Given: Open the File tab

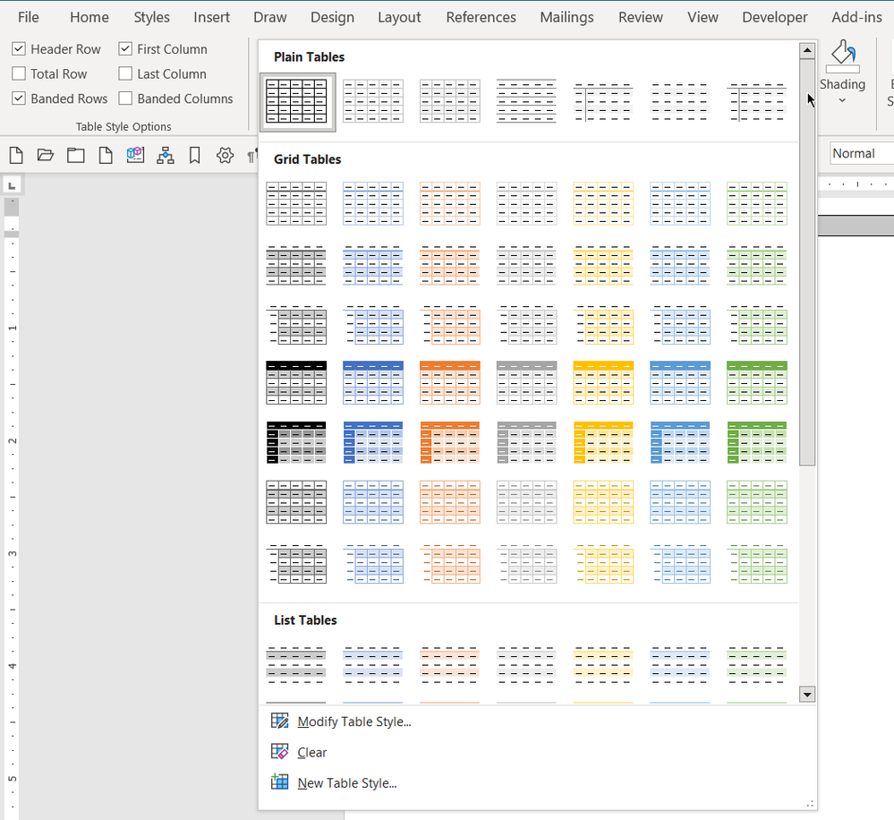Looking at the screenshot, I should (29, 17).
